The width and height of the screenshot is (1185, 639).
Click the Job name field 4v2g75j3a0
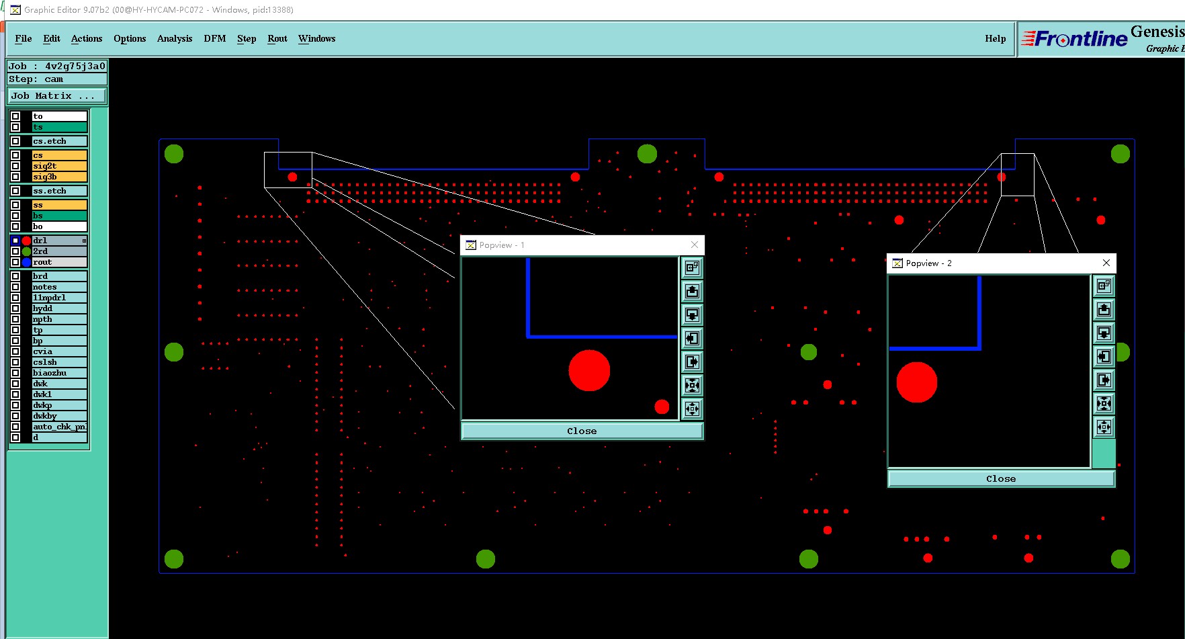pos(57,66)
